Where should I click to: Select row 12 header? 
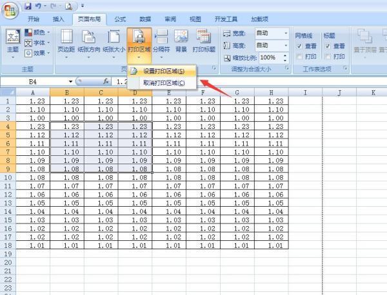(8, 195)
